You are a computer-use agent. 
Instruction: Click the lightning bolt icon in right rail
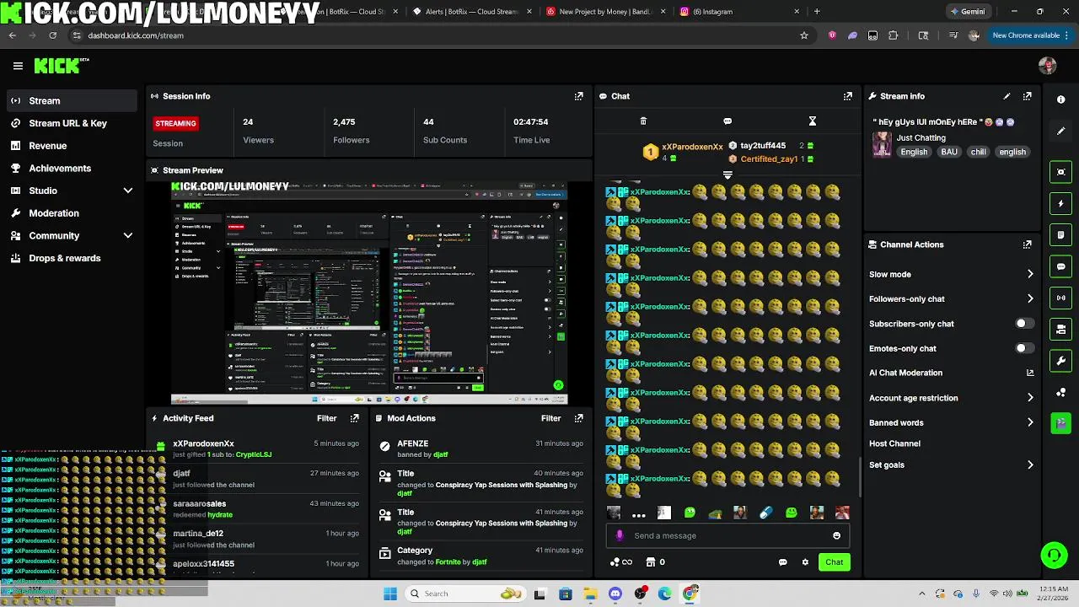point(1060,203)
